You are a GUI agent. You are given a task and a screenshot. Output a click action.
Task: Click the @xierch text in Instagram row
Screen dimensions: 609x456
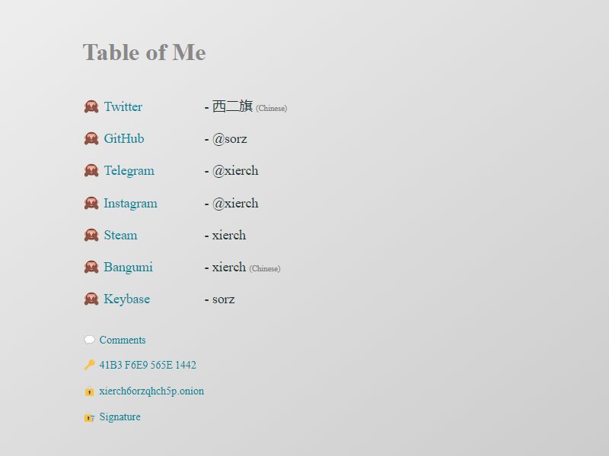[235, 204]
